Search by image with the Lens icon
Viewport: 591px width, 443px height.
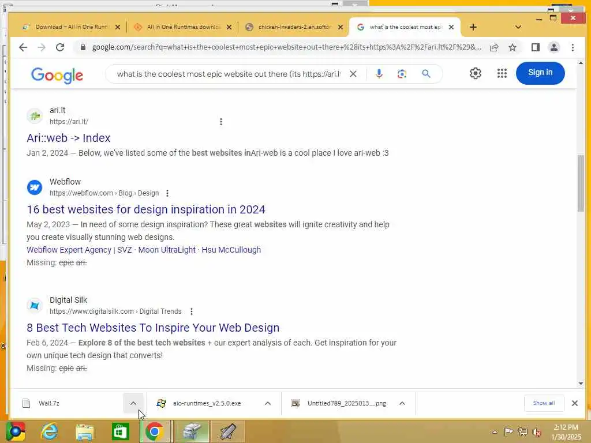(402, 74)
